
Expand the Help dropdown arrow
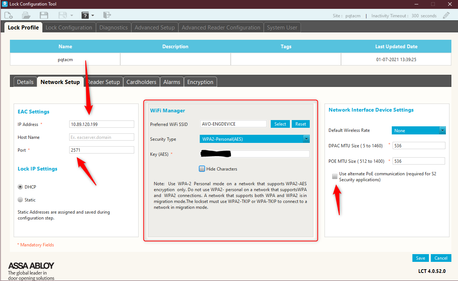pyautogui.click(x=93, y=15)
